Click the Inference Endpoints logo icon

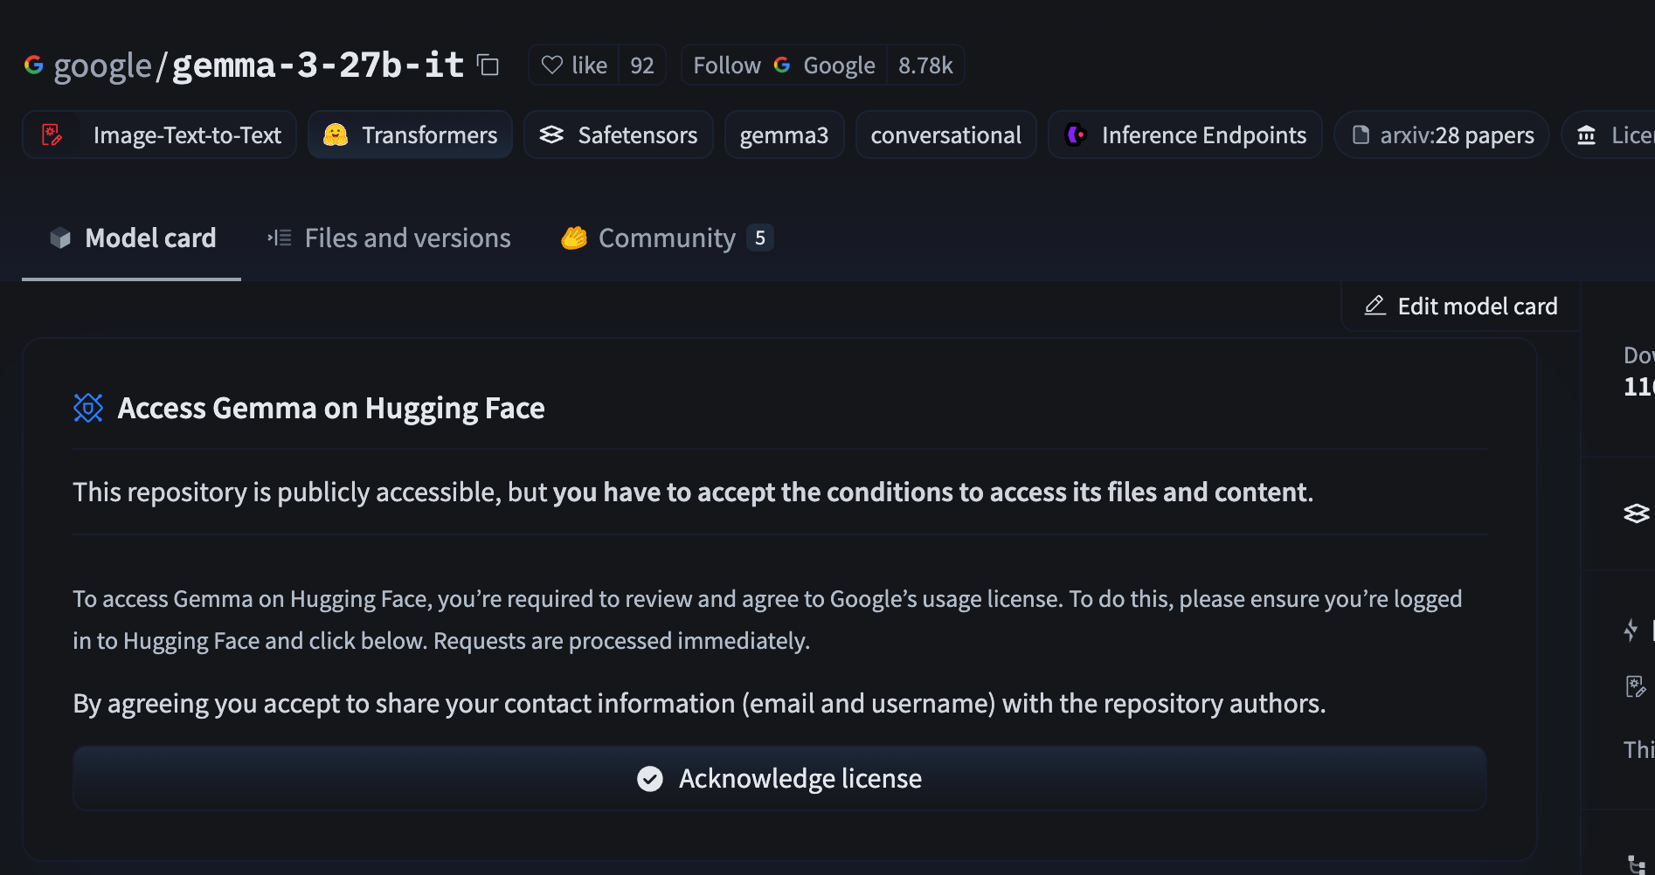pyautogui.click(x=1077, y=134)
